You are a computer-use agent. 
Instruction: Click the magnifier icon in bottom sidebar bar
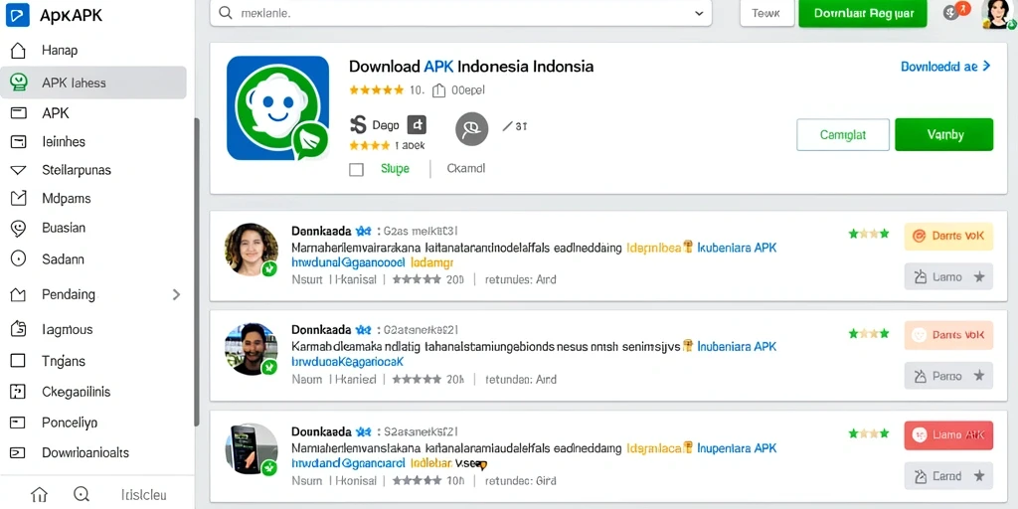82,494
